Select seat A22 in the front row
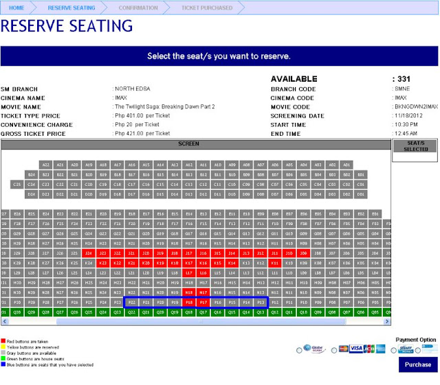This screenshot has width=440, height=385. [x=46, y=165]
